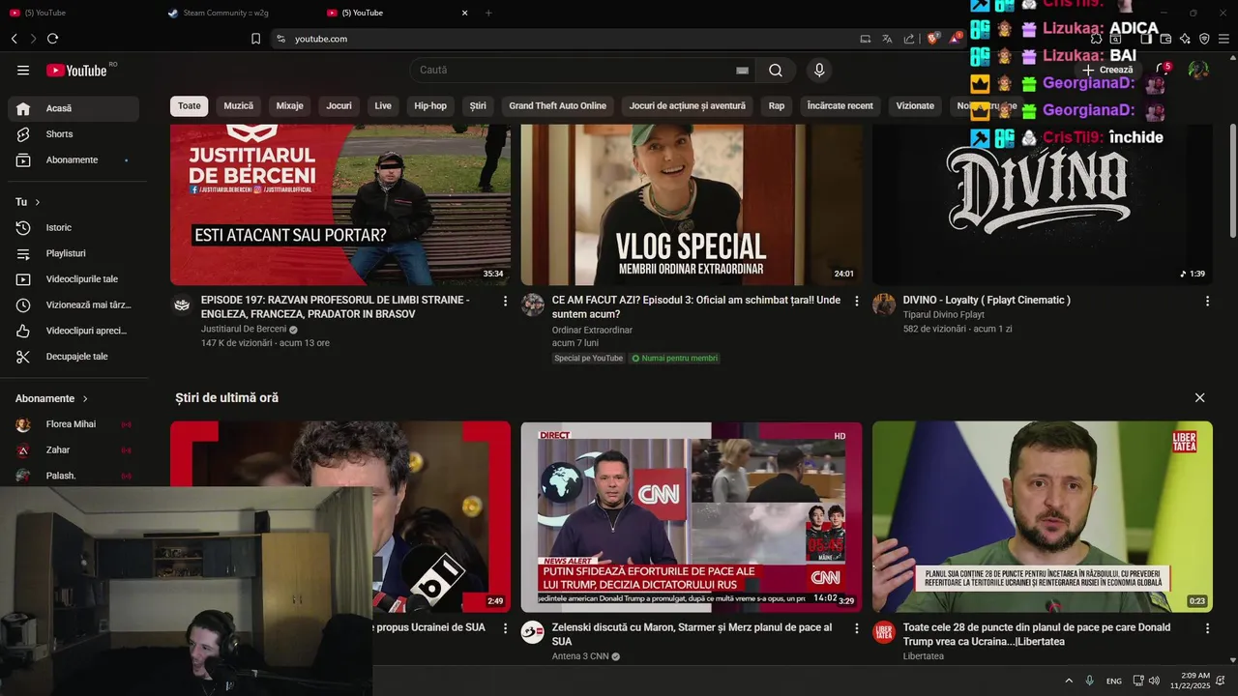Open the YouTube account avatar menu

[x=1198, y=70]
